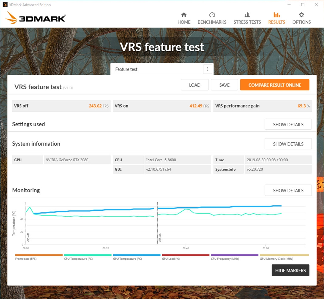Screen dimensions: 324x299
Task: Open the OPTIONS tab
Action: coord(301,18)
